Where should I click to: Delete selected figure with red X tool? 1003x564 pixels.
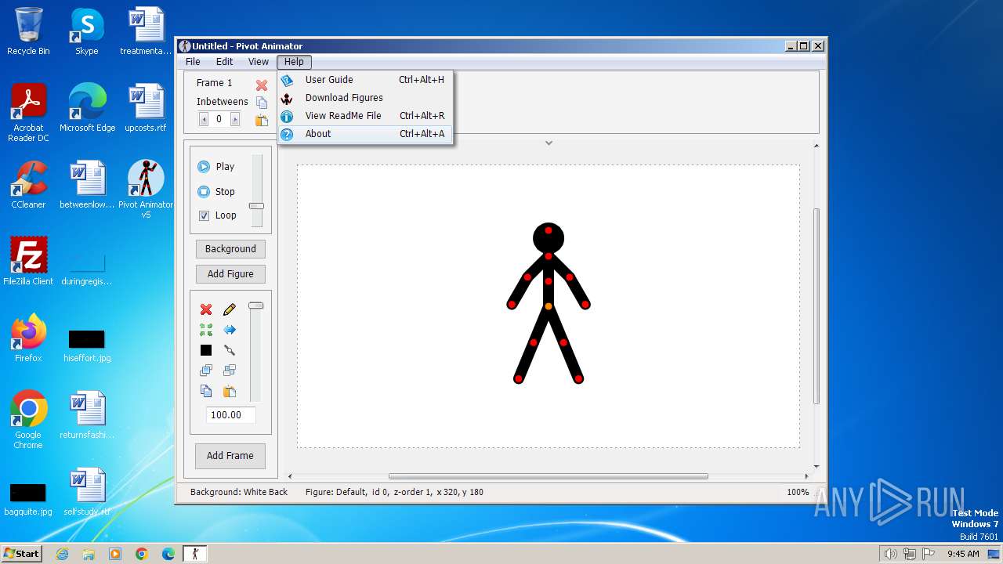[x=206, y=309]
